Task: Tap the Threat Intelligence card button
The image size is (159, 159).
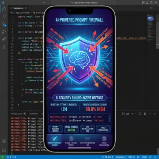Action: coord(103,129)
